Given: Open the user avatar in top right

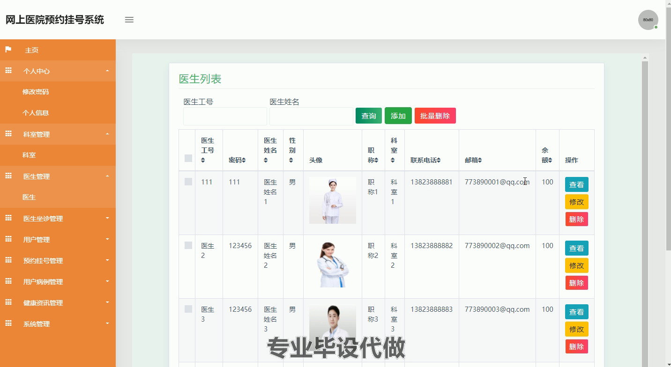Looking at the screenshot, I should point(648,20).
